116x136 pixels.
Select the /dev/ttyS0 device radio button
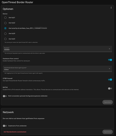(5, 34)
